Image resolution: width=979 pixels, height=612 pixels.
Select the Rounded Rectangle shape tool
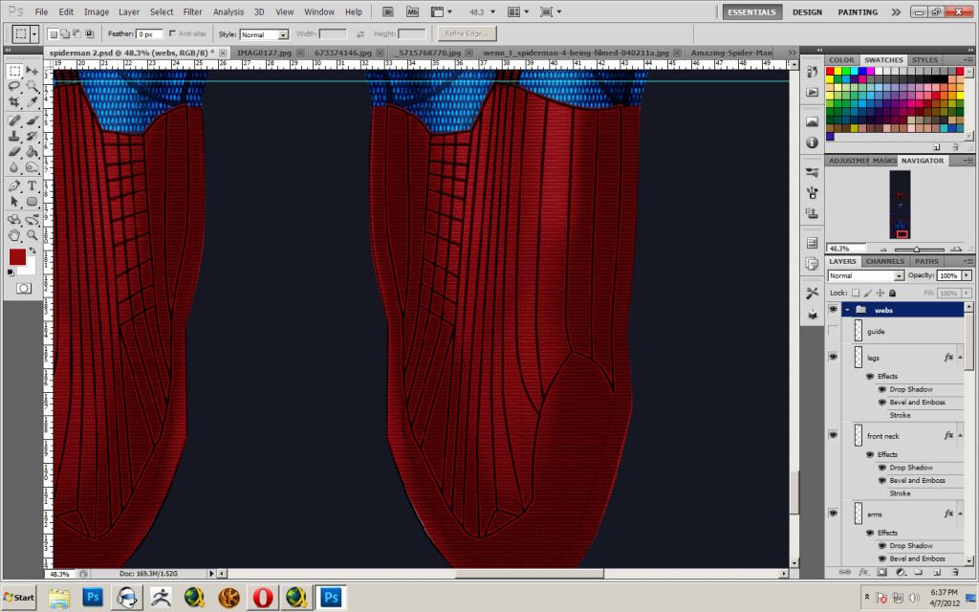[x=32, y=201]
